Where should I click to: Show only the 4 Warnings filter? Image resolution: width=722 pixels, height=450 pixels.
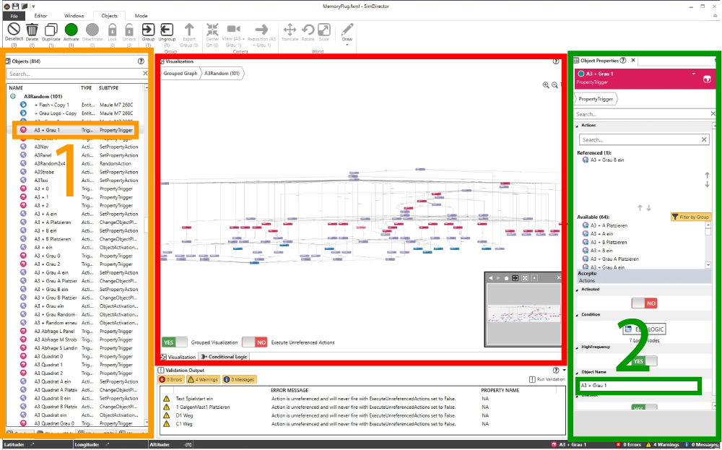[x=204, y=379]
